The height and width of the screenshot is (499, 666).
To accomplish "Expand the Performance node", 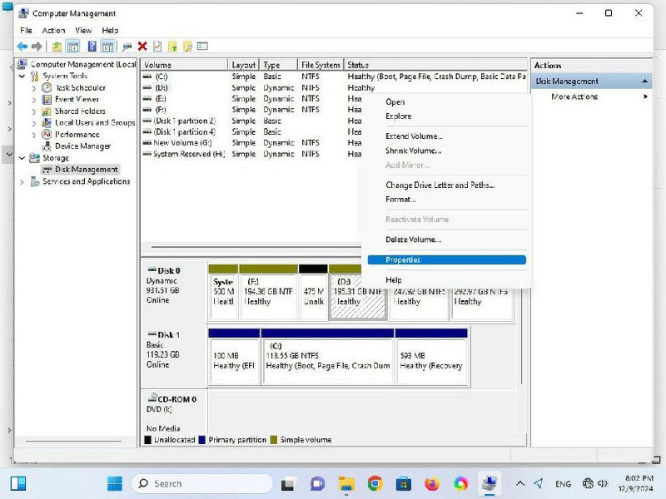I will tap(34, 135).
